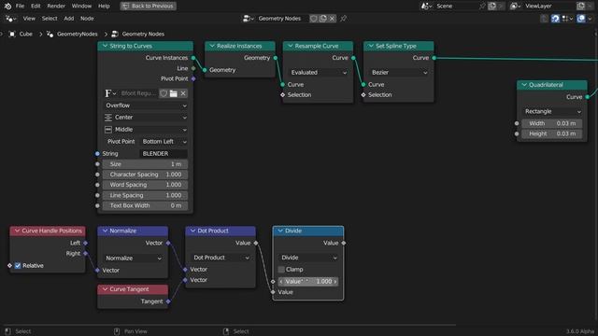Create a new scene with copy icon
Screen dimensions: 598x336
coord(492,7)
